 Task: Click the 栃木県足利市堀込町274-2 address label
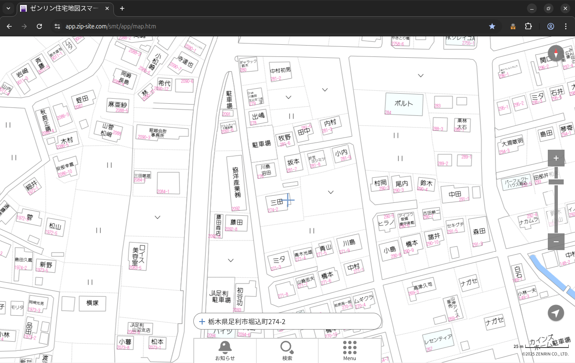tap(247, 322)
